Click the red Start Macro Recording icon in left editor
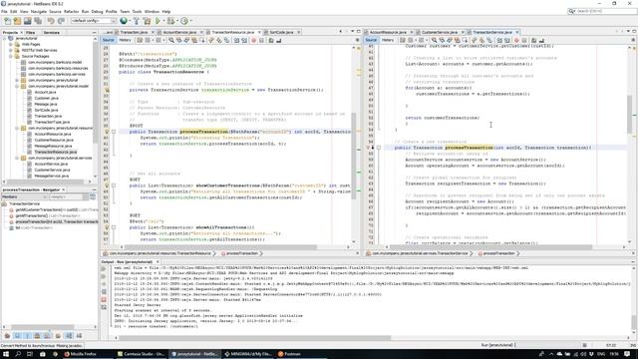This screenshot has height=359, width=638. coord(254,40)
